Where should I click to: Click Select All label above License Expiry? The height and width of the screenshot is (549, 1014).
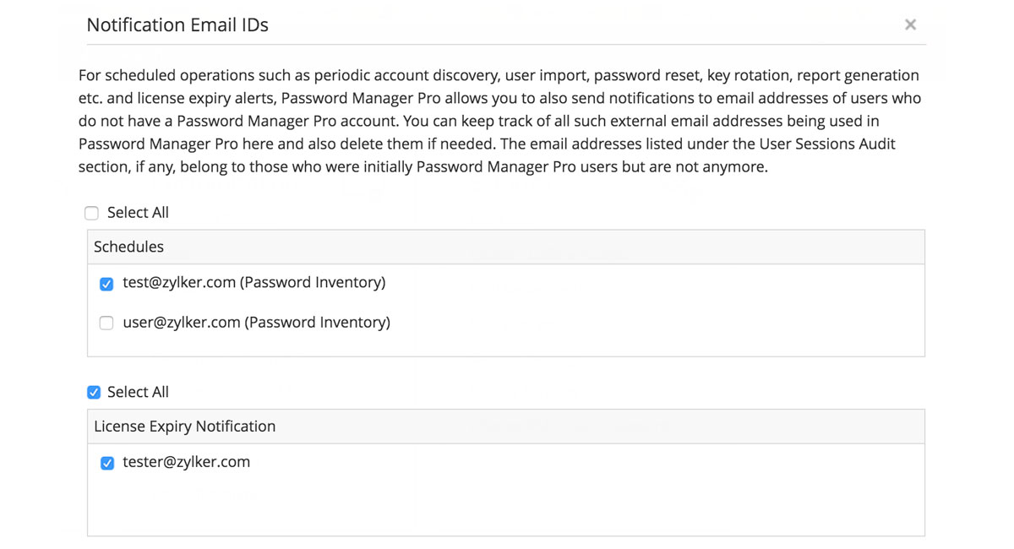(x=138, y=392)
